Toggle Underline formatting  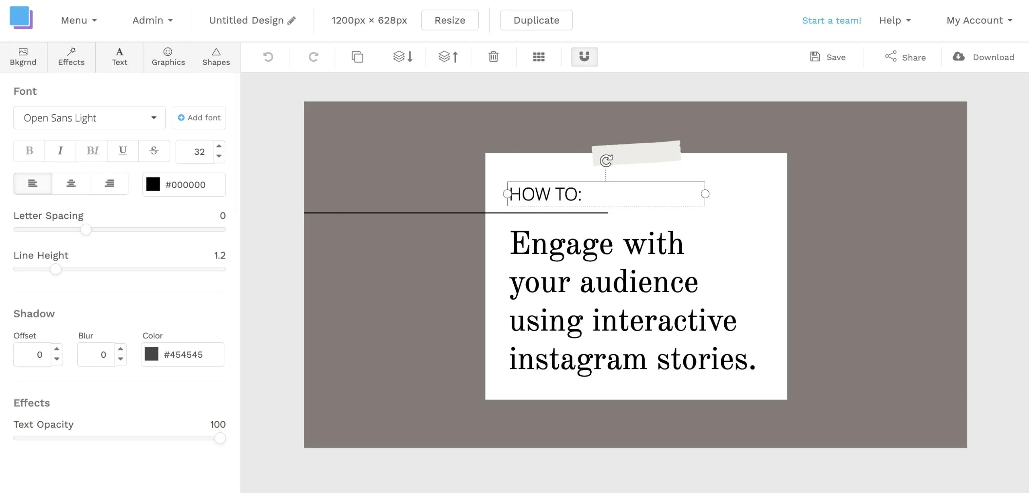(123, 151)
